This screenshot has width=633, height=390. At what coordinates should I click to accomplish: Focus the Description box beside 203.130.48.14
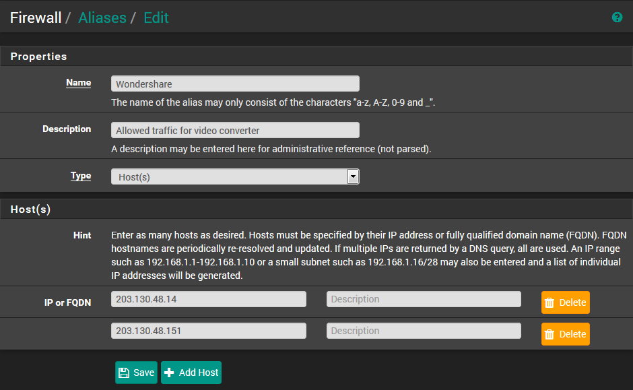click(424, 299)
